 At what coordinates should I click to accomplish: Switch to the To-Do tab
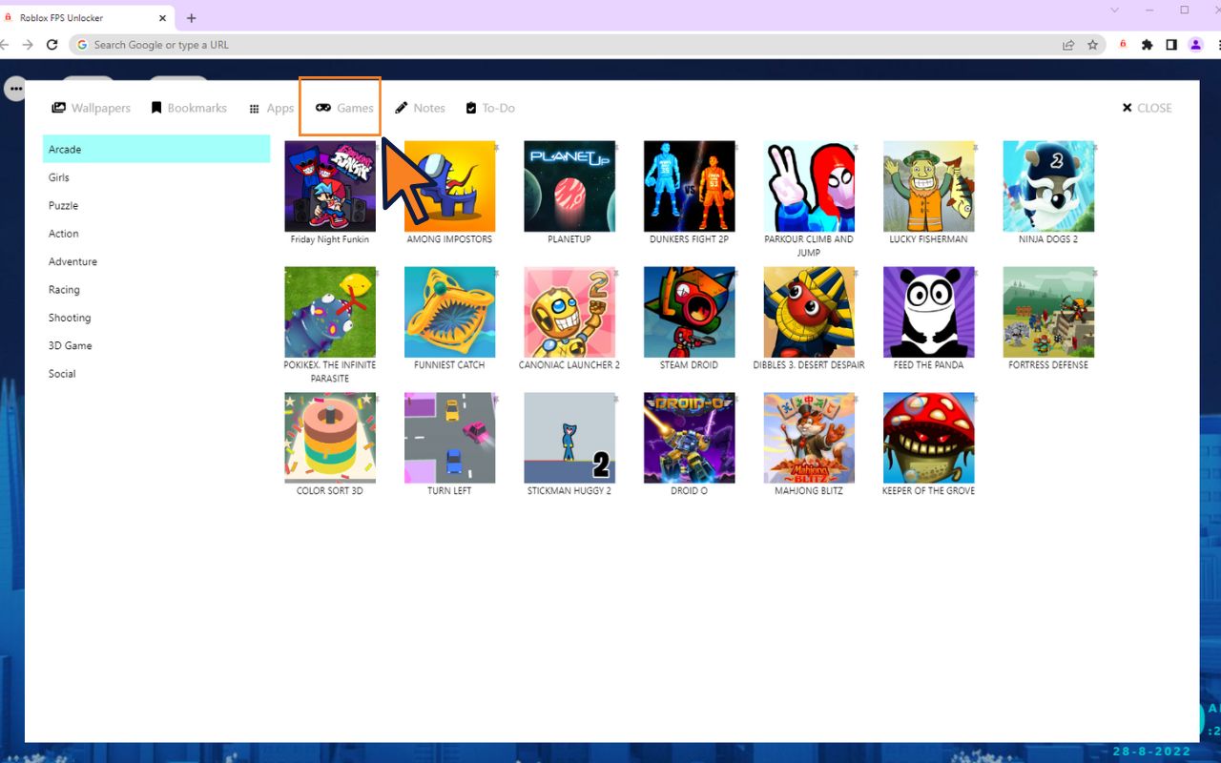pyautogui.click(x=490, y=108)
